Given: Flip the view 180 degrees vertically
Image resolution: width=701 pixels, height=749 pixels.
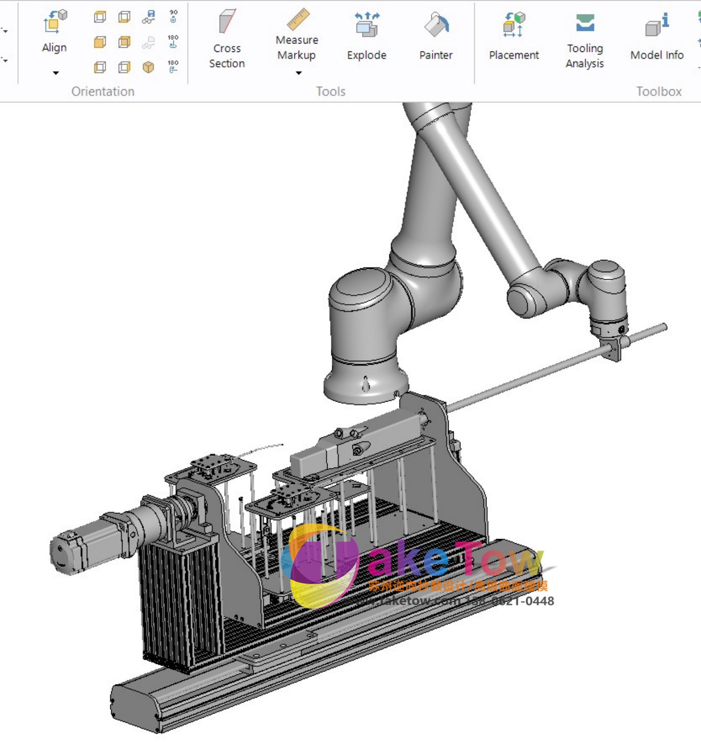Looking at the screenshot, I should (x=173, y=42).
